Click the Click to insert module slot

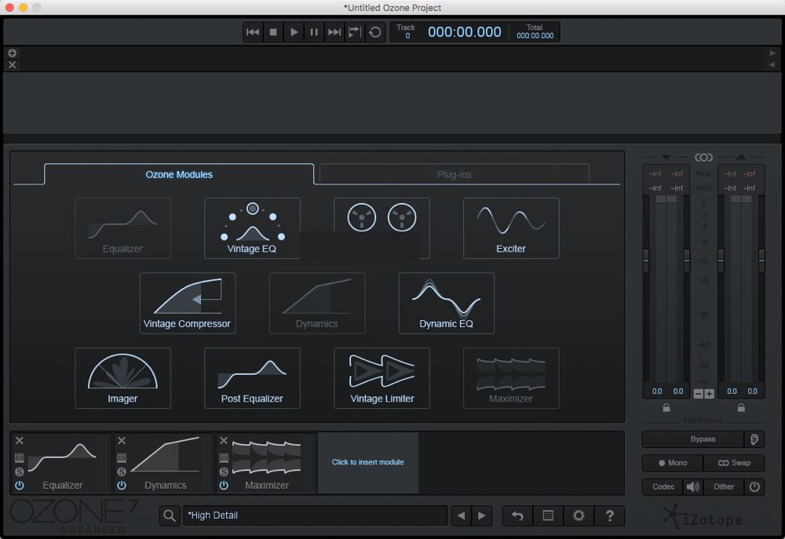pyautogui.click(x=367, y=463)
